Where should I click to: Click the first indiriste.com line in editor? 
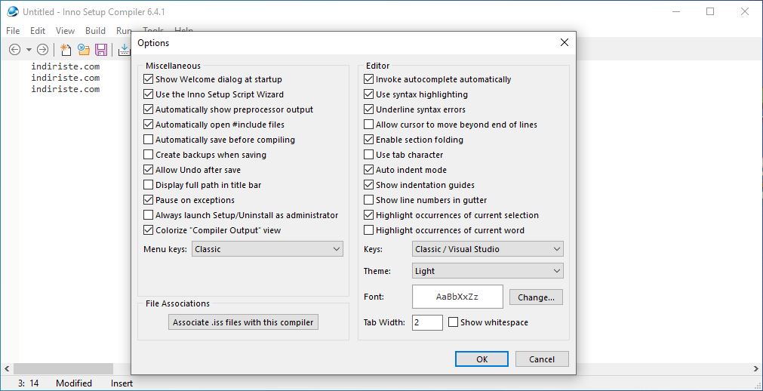point(65,66)
